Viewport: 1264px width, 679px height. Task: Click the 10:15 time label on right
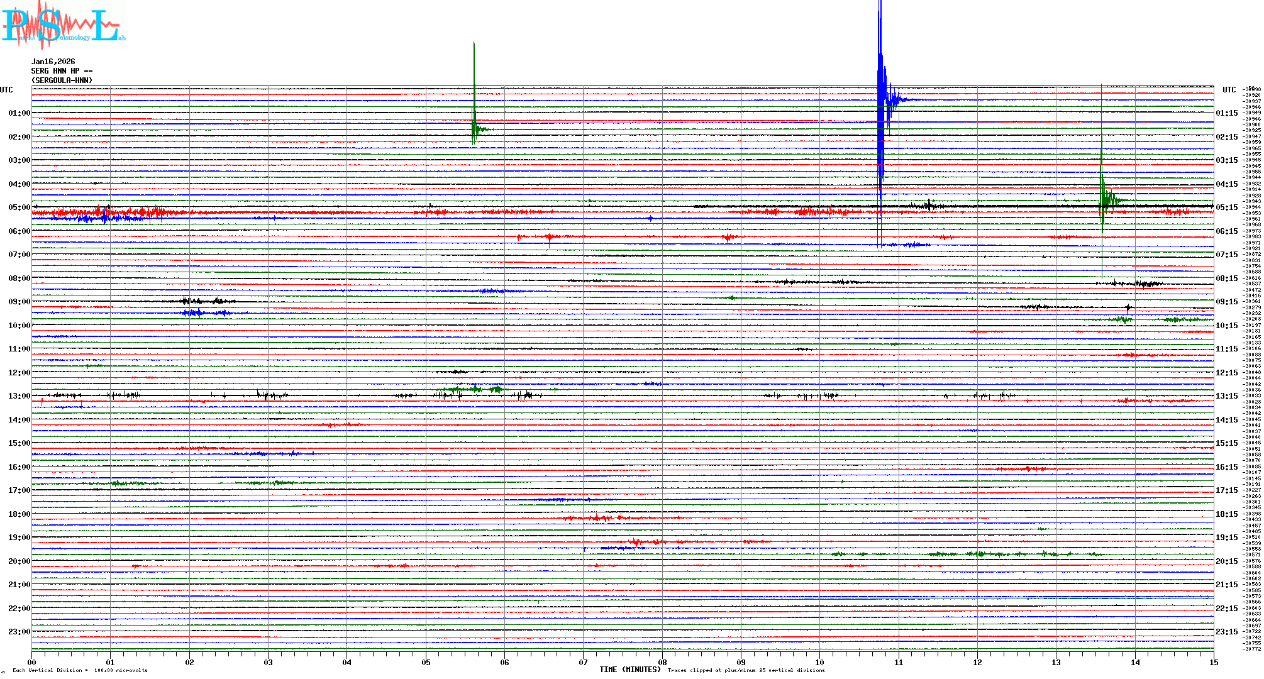[1226, 326]
